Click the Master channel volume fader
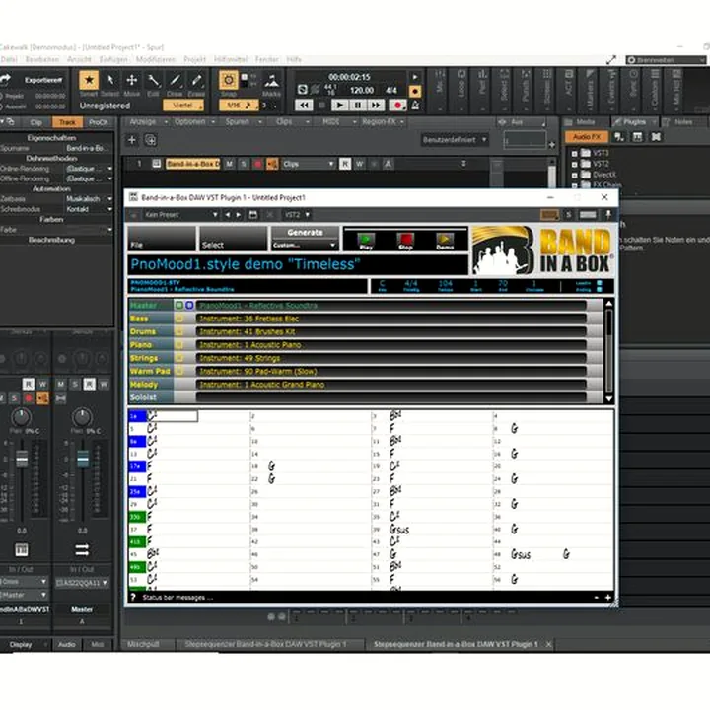The height and width of the screenshot is (710, 710). click(x=83, y=459)
